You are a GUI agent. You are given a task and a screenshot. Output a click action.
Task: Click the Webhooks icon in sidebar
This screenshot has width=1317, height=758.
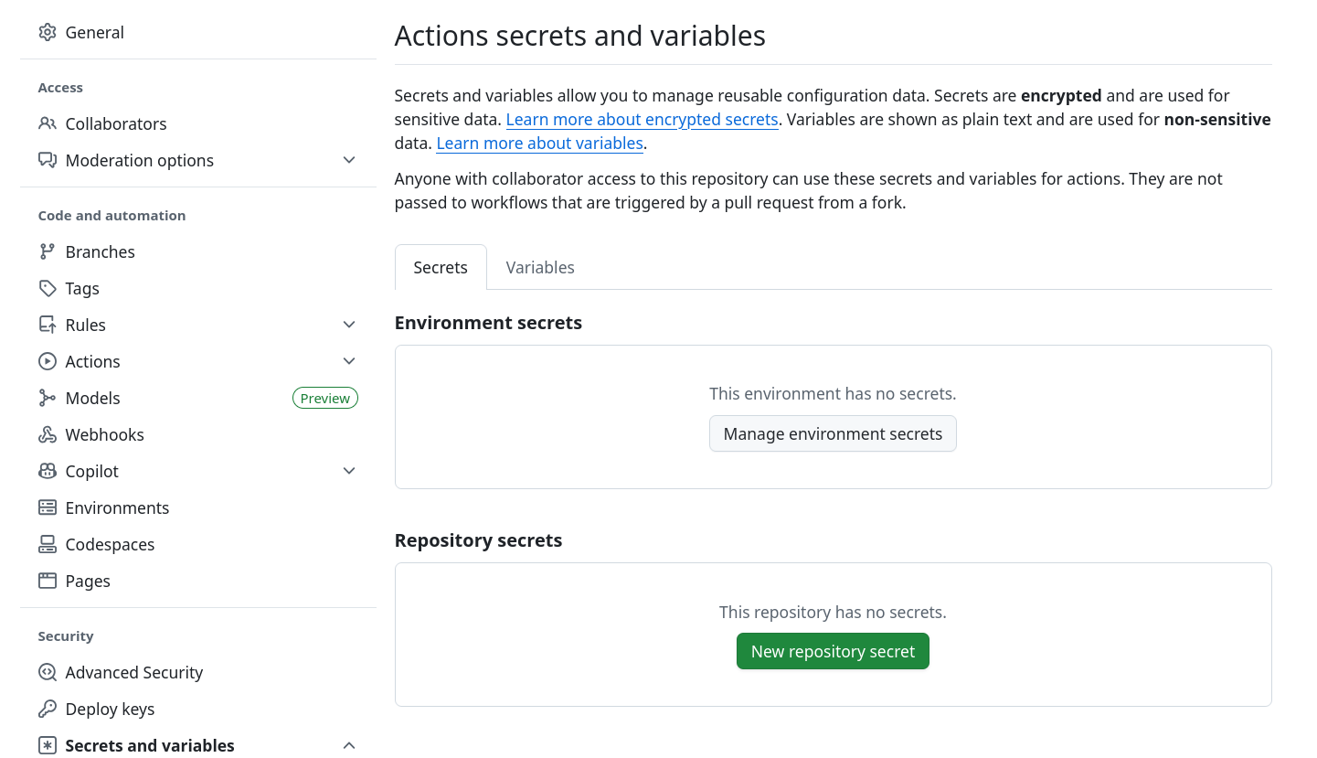tap(48, 434)
